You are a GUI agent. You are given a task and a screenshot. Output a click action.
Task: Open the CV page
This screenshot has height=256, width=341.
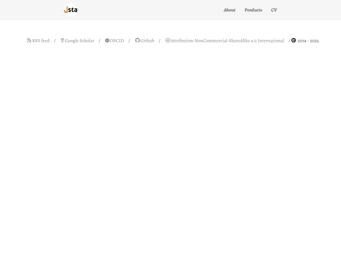click(x=274, y=10)
